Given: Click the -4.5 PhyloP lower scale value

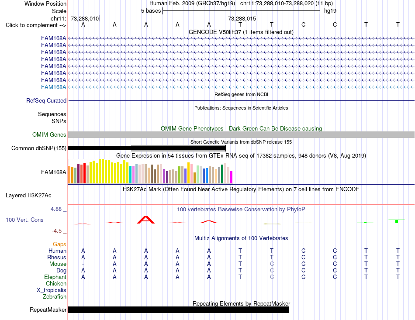Looking at the screenshot, I should tap(57, 231).
